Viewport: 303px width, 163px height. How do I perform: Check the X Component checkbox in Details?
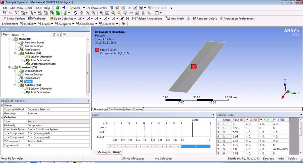click(x=6, y=133)
